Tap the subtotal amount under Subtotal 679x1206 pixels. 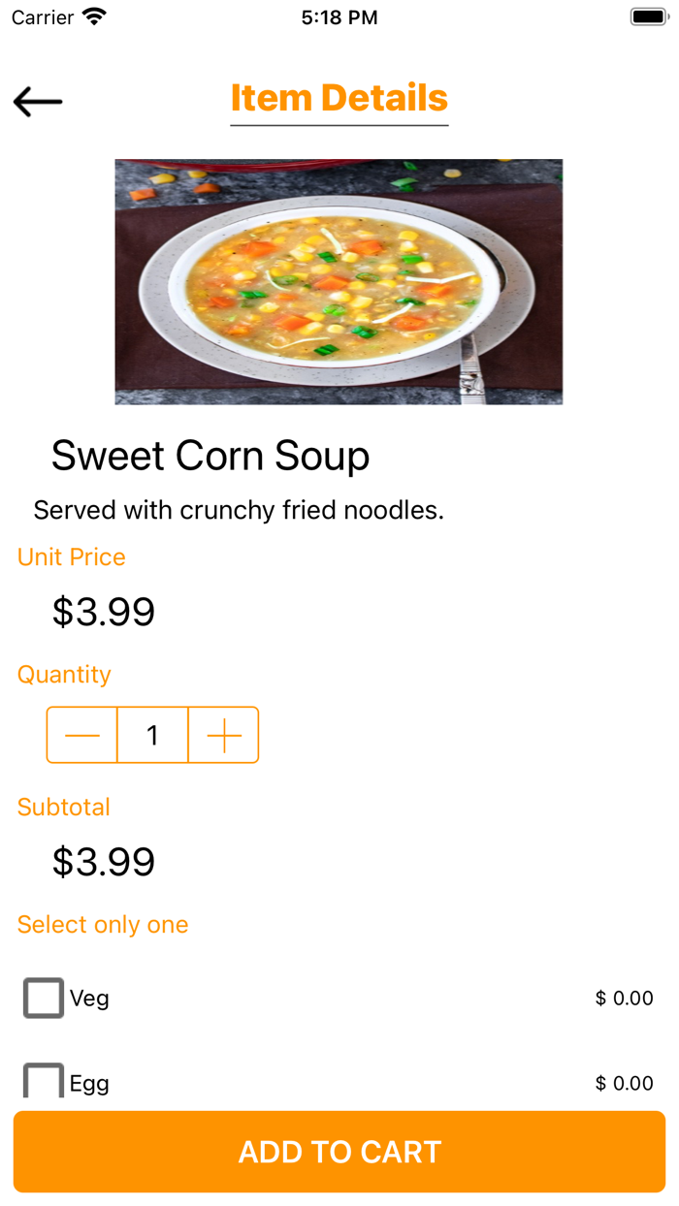tap(104, 862)
